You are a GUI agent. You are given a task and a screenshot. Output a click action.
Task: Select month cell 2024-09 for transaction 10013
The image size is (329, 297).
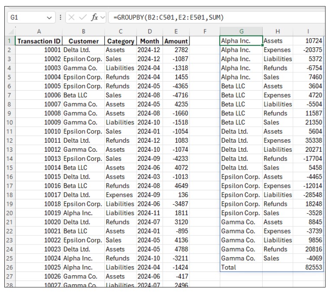coord(150,159)
